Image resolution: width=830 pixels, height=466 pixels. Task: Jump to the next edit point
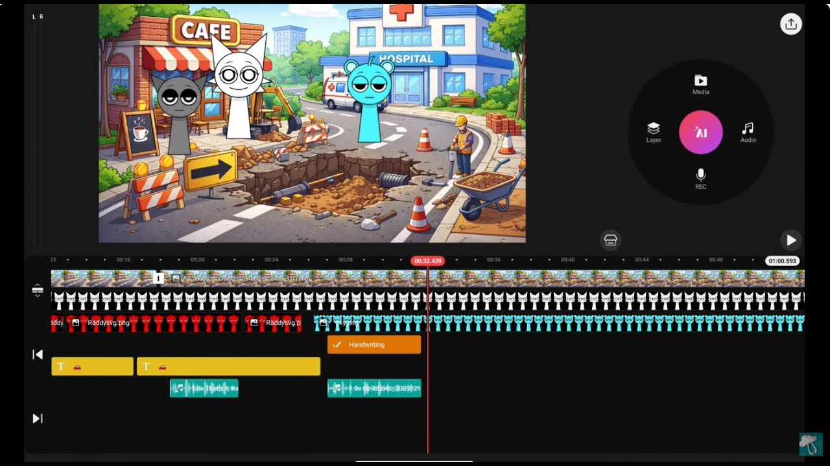tap(38, 419)
